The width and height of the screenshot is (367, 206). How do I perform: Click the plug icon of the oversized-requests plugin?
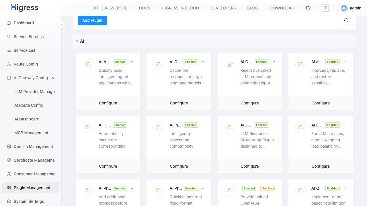click(230, 64)
